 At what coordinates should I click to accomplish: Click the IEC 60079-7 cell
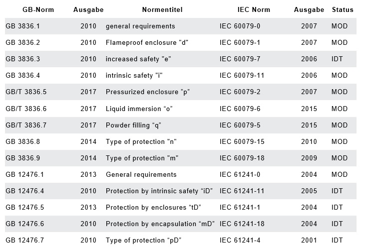[240, 59]
